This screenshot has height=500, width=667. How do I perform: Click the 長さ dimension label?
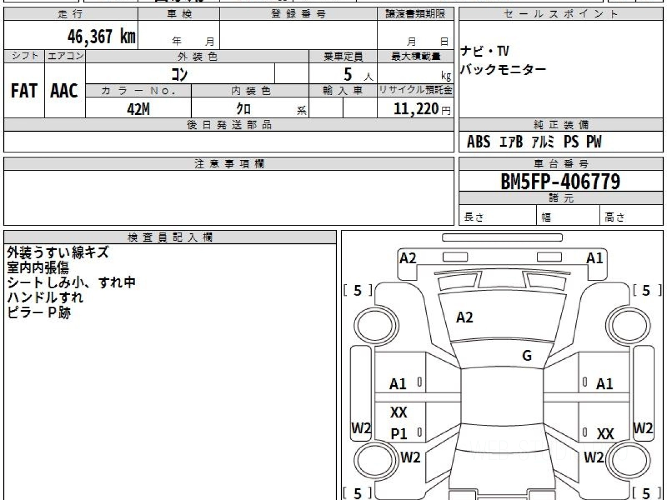point(474,218)
